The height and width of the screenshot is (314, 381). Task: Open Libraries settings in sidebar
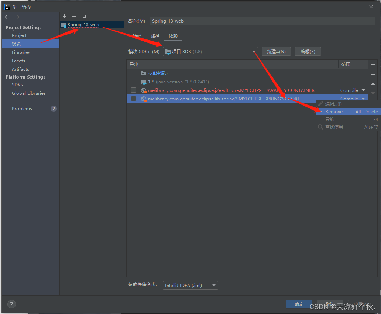tap(21, 52)
